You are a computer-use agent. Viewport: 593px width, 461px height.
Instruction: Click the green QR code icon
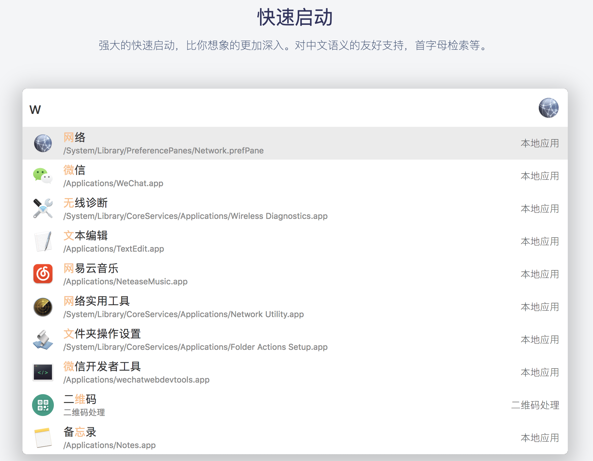pos(43,405)
